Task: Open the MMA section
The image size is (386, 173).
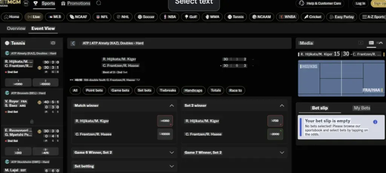Action: point(212,17)
